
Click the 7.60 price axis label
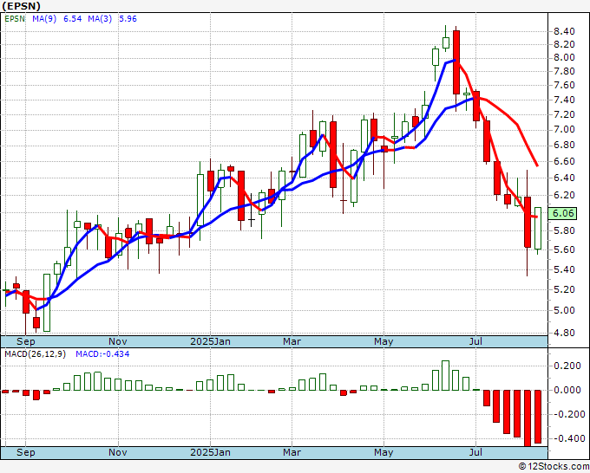pos(564,85)
